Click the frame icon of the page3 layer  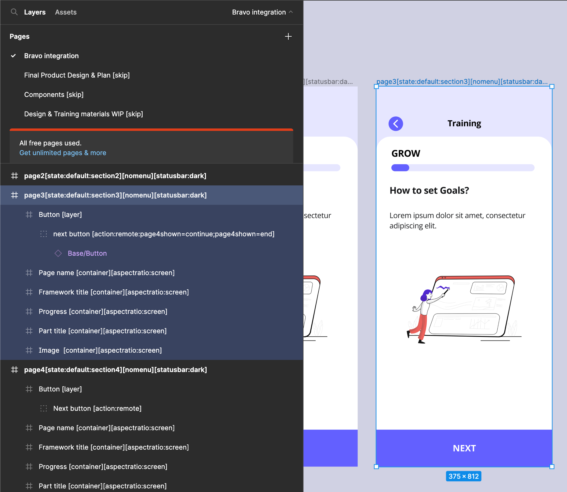coord(15,195)
